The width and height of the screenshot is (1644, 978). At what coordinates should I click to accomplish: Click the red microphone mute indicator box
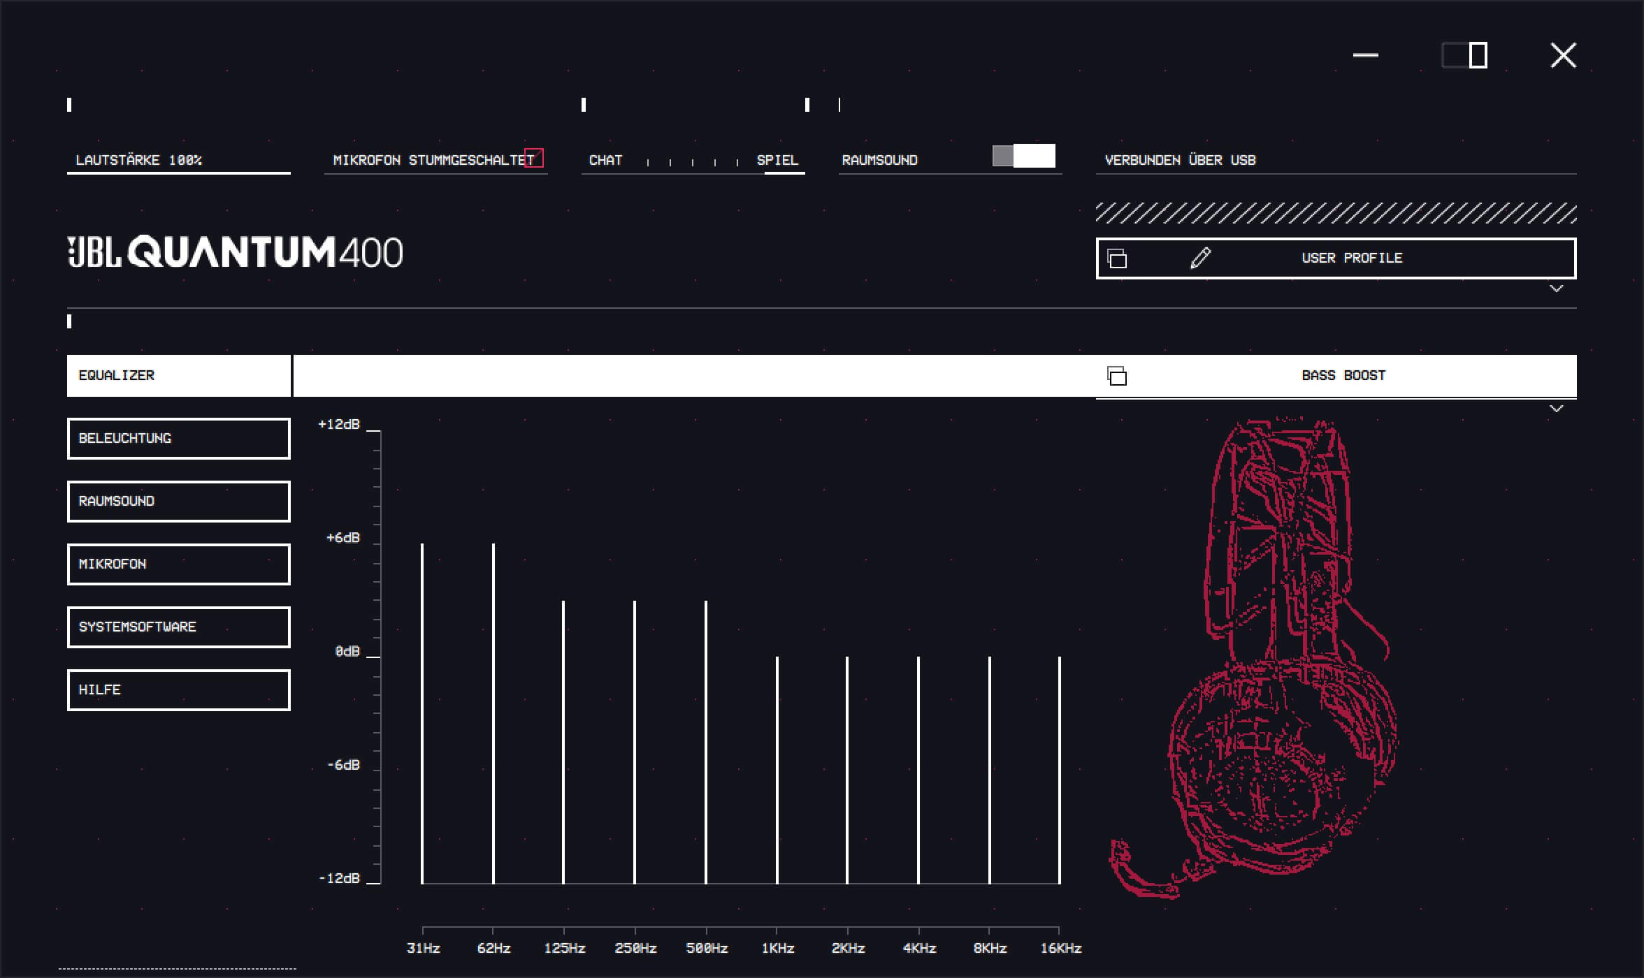[x=534, y=158]
